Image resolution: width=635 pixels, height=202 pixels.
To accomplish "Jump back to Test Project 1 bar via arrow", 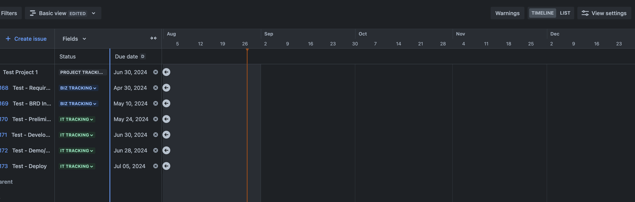I will (166, 72).
